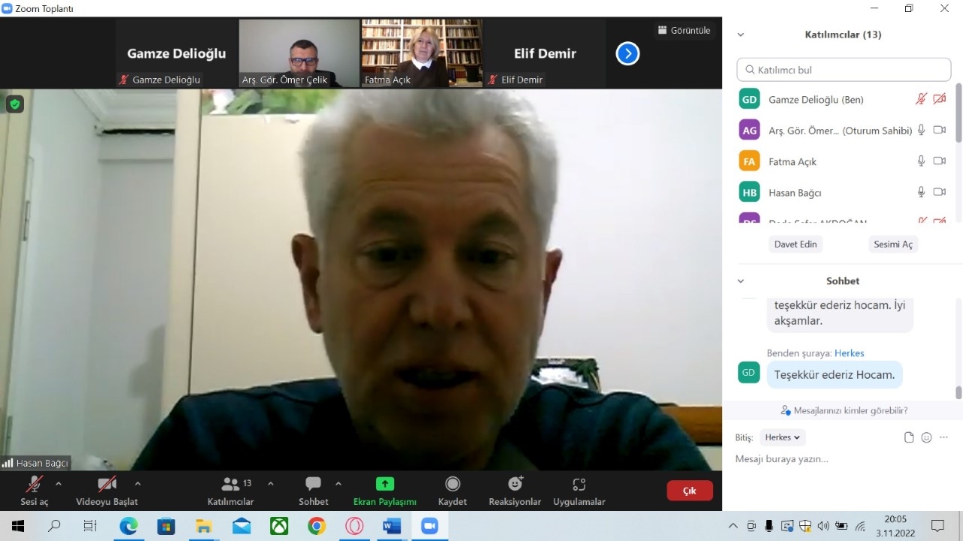This screenshot has width=963, height=541.
Task: Open chat more options ellipsis
Action: coord(944,437)
